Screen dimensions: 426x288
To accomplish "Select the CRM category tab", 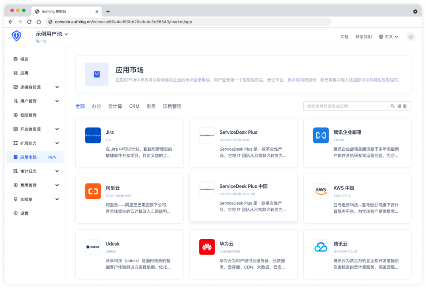I will click(134, 106).
